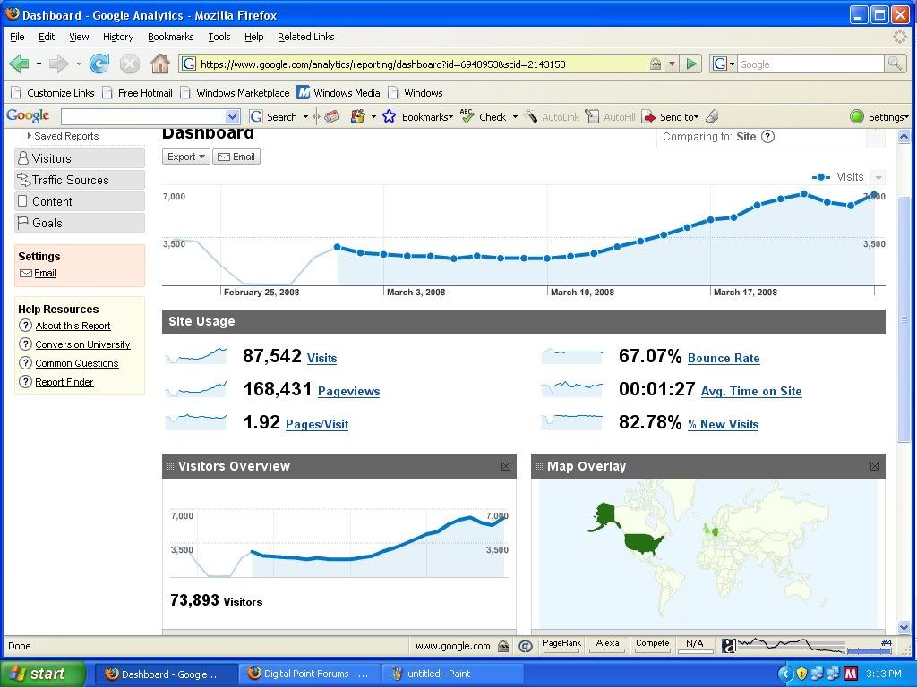This screenshot has width=917, height=687.
Task: Close the Map Overlay widget
Action: coord(875,466)
